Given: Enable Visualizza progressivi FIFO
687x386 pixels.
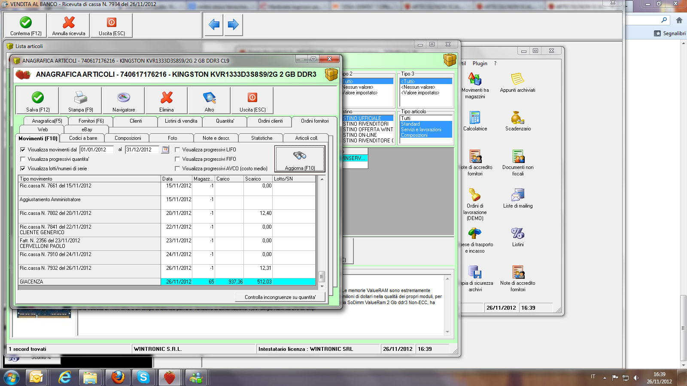Looking at the screenshot, I should 177,159.
